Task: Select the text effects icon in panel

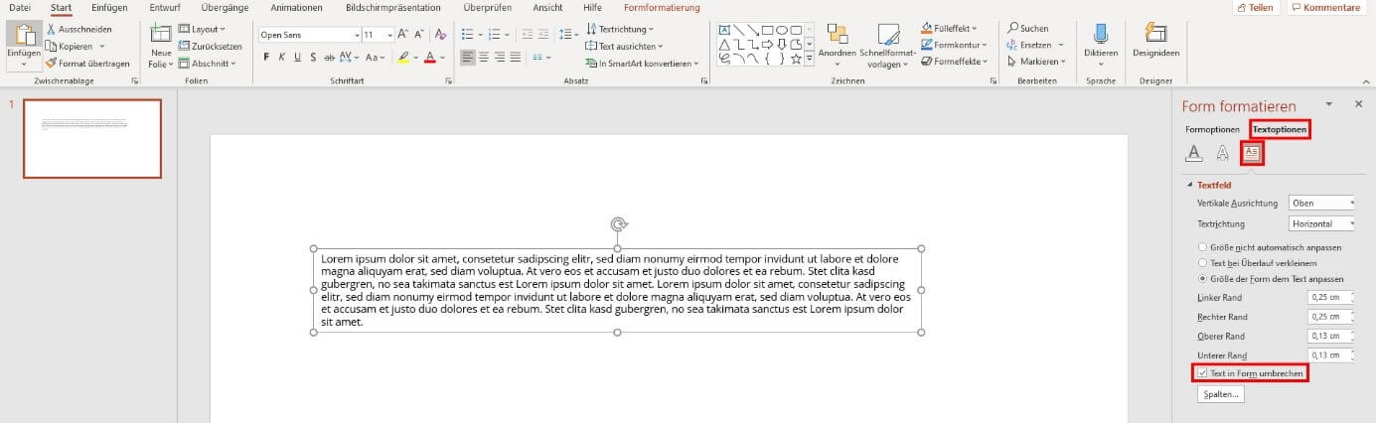Action: click(x=1223, y=153)
